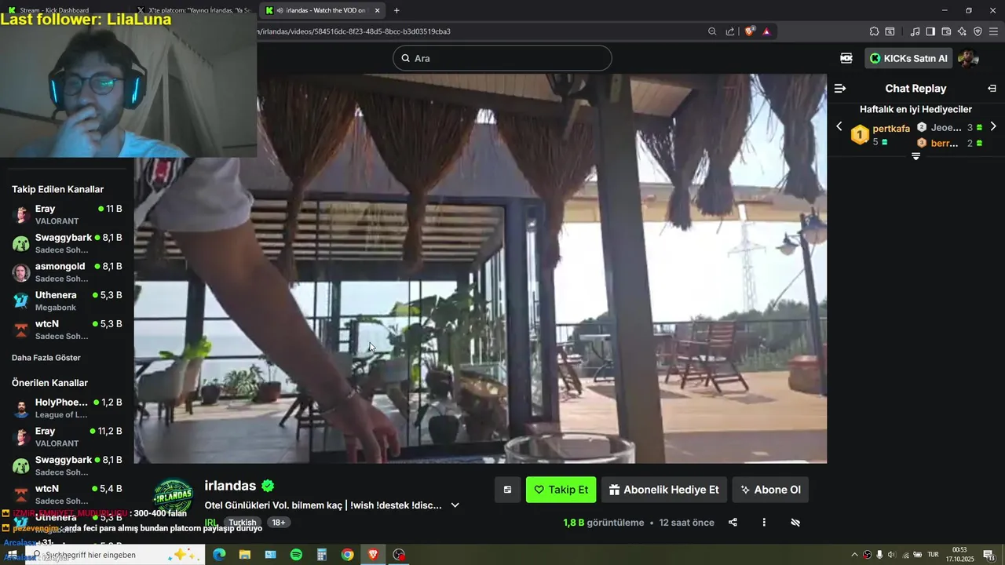Open the Leo AI sparkle icon
The width and height of the screenshot is (1005, 565).
[962, 31]
